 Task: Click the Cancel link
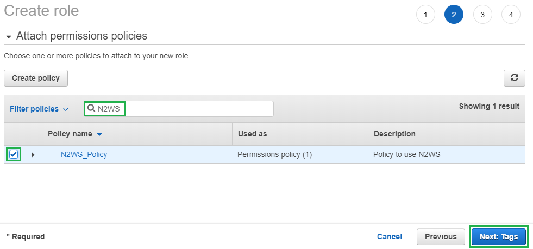coord(390,237)
